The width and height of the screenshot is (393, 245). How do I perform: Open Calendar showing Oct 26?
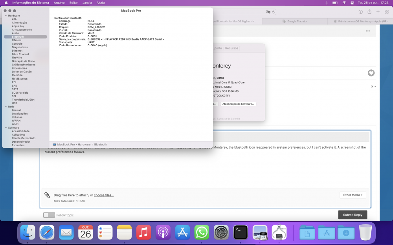[85, 232]
